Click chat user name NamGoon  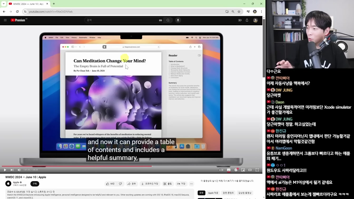(x=284, y=148)
